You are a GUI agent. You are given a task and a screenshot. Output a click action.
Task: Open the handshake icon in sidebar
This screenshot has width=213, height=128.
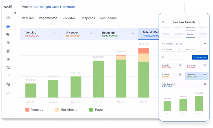pos(8,34)
